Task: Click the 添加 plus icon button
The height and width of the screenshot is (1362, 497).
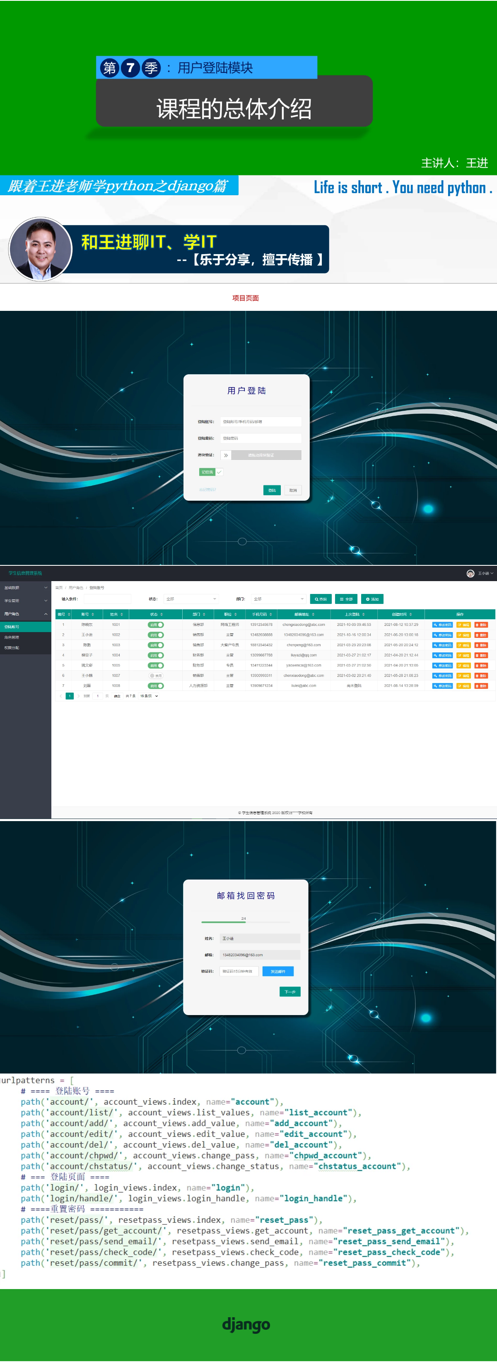Action: click(x=372, y=599)
